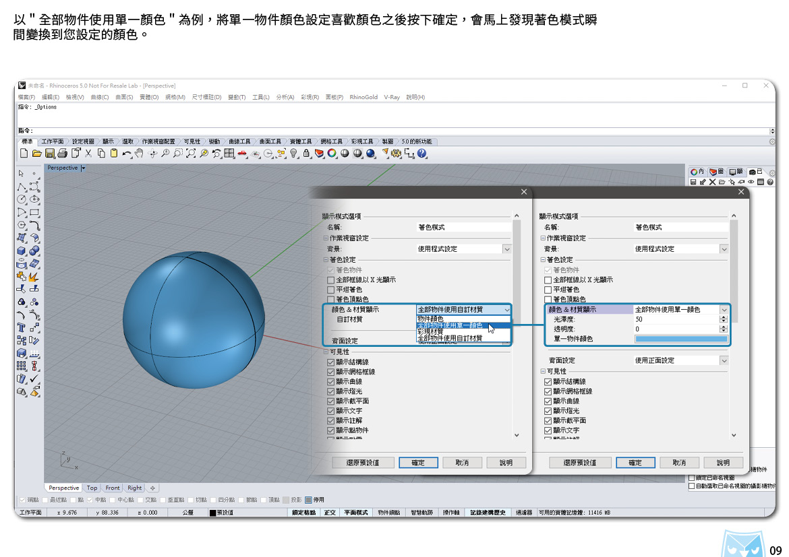Uncheck 顯示網格框線 in left dialog
The height and width of the screenshot is (557, 789).
click(x=330, y=372)
